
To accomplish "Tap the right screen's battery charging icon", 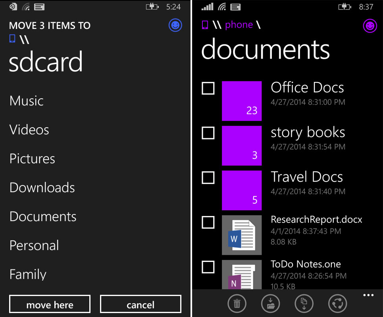I will pos(345,7).
